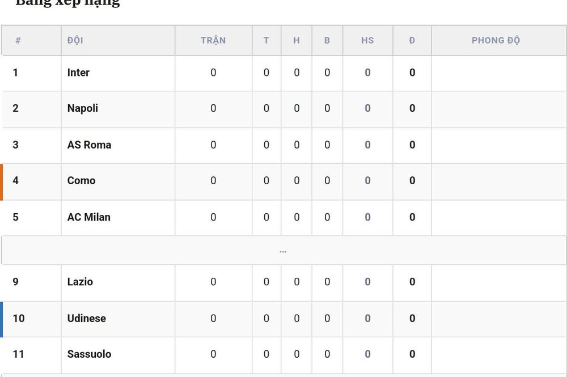The image size is (567, 377).
Task: Click the blue marker beside Udinese
Action: (2, 320)
